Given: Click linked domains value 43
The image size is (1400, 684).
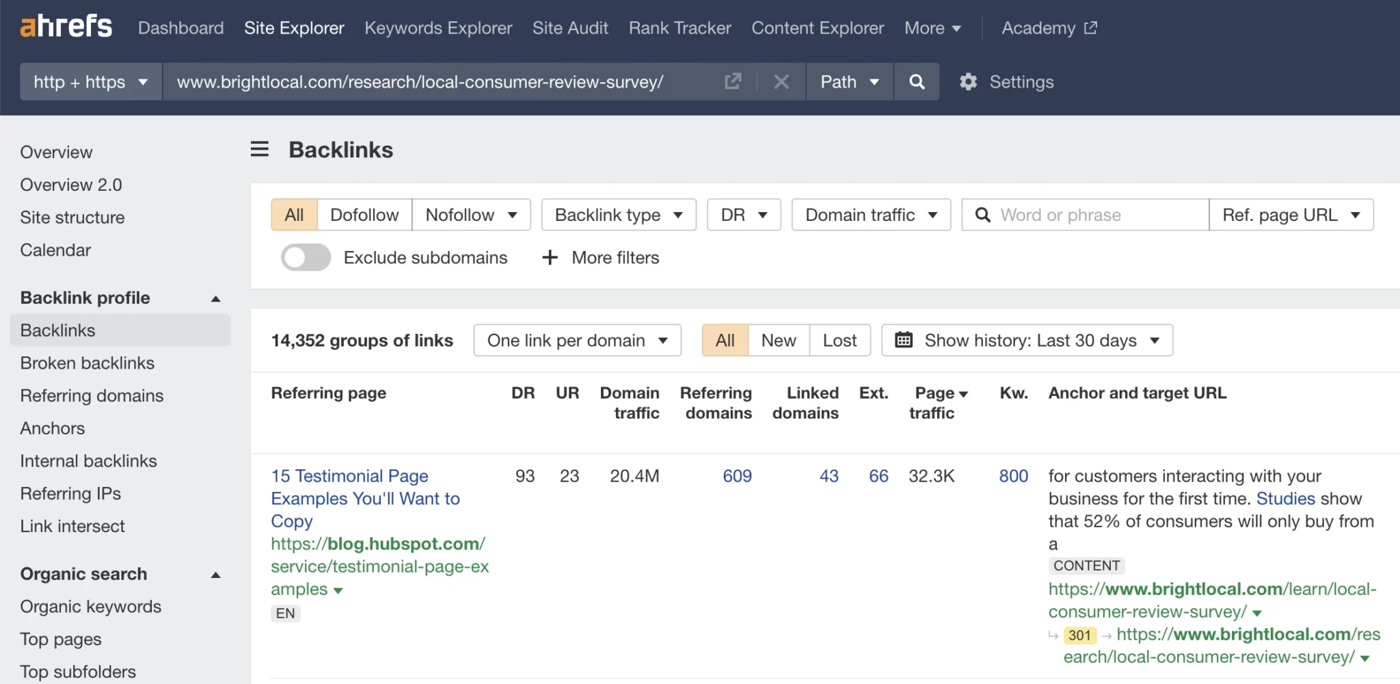Looking at the screenshot, I should 829,476.
